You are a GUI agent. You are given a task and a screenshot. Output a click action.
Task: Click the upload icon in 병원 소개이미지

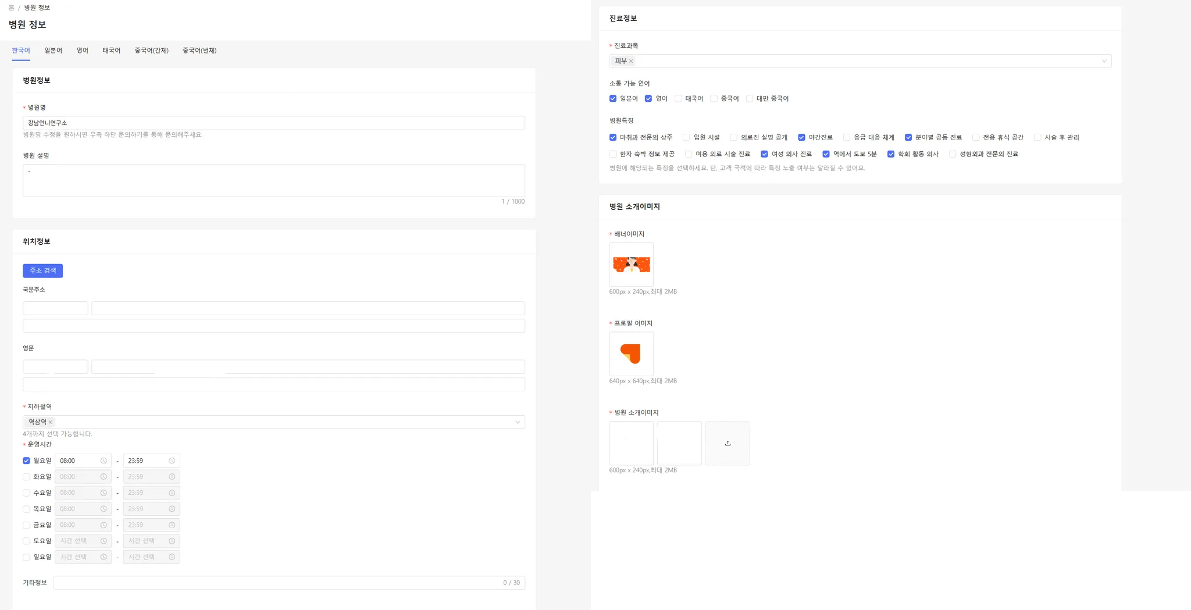click(728, 443)
